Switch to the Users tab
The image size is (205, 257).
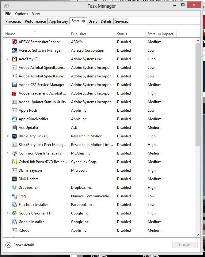click(x=93, y=21)
